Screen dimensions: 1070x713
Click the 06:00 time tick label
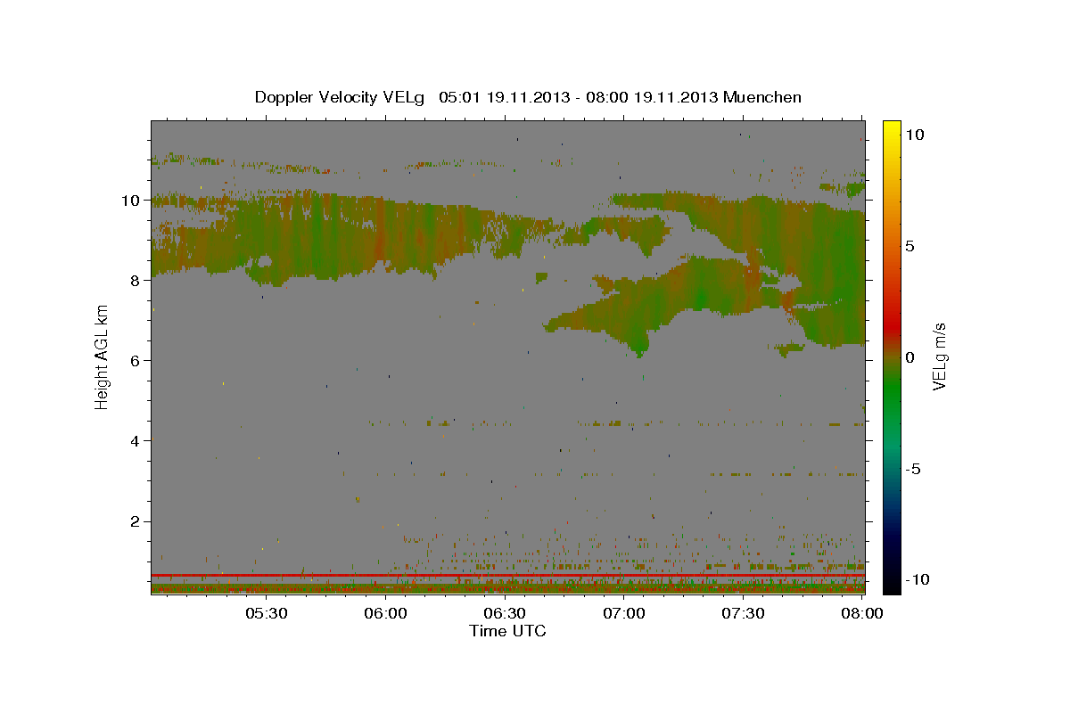[386, 613]
